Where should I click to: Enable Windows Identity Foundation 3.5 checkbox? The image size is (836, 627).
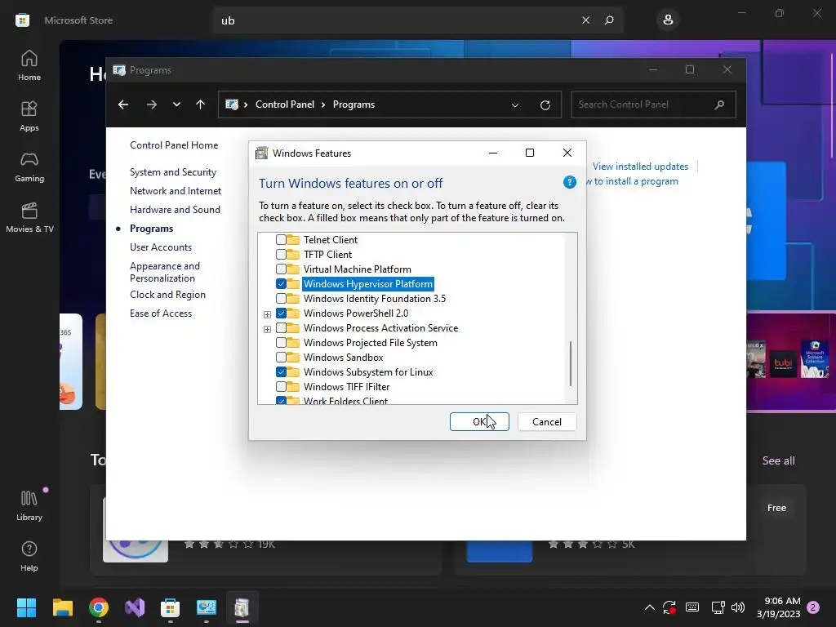click(281, 299)
